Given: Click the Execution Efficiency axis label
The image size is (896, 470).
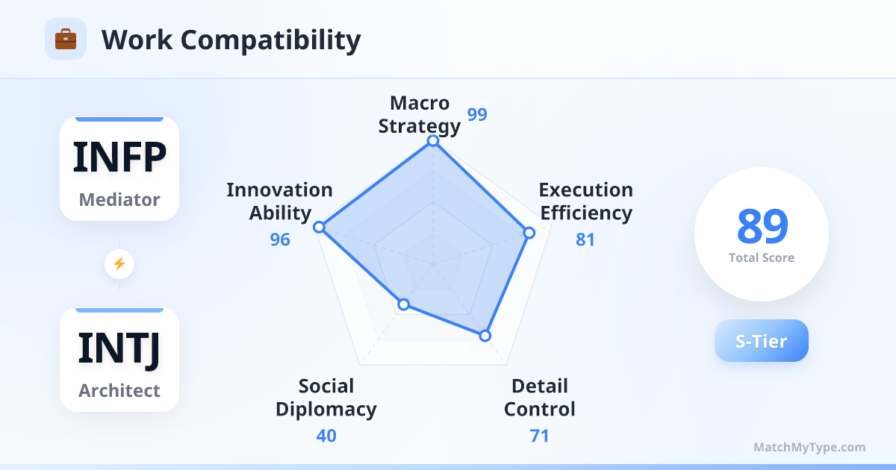Looking at the screenshot, I should [x=586, y=201].
